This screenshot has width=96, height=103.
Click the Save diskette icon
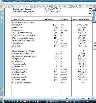(6, 6)
